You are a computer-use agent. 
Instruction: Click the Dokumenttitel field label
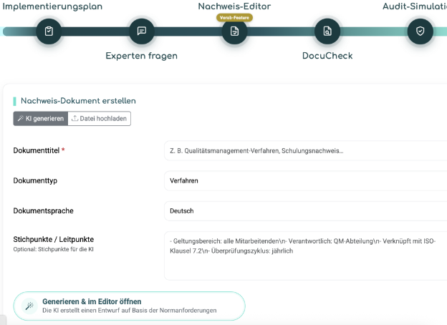(x=37, y=150)
